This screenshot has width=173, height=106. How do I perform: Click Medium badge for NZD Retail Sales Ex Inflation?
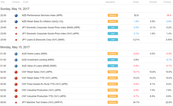(x=113, y=21)
